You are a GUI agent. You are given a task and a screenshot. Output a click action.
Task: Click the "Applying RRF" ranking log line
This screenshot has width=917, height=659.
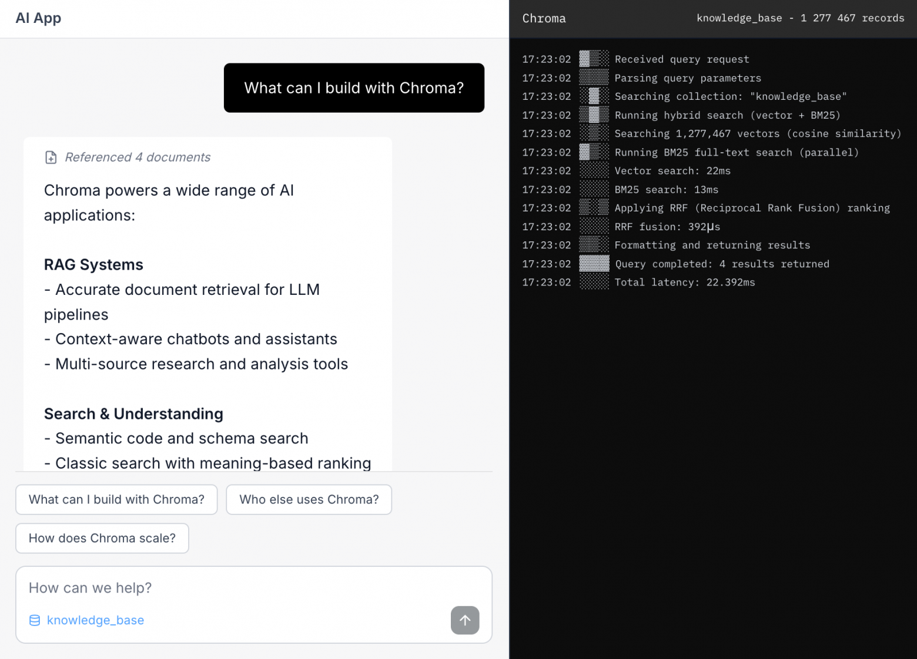click(x=752, y=209)
